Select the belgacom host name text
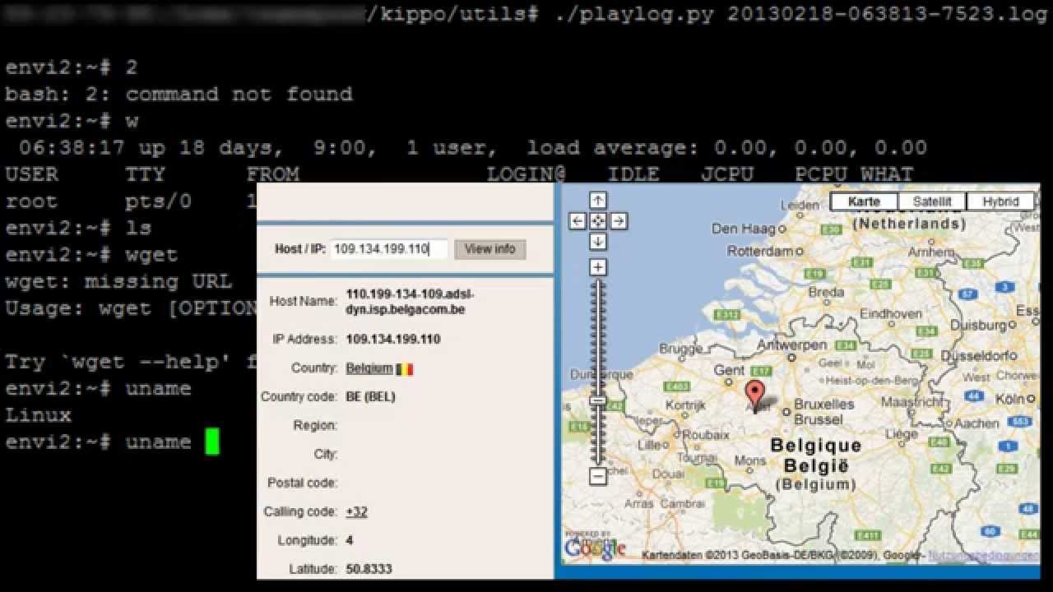This screenshot has width=1053, height=592. (x=411, y=301)
